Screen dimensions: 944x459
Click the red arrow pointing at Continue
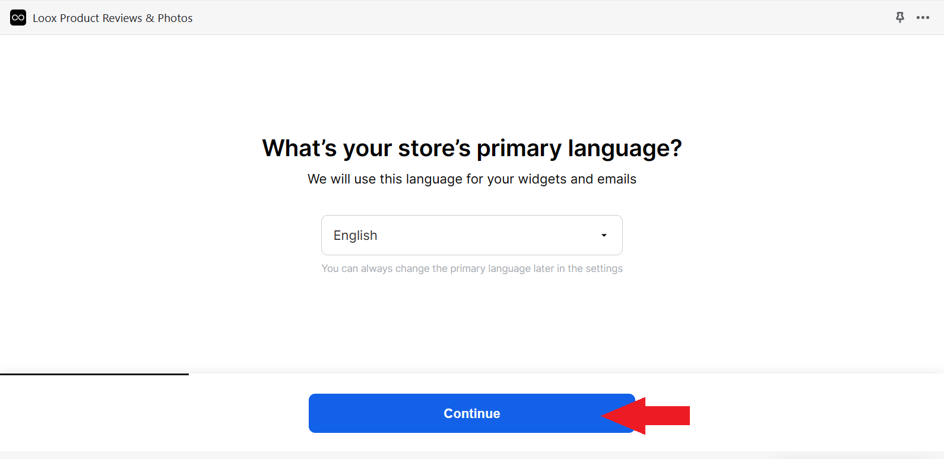pyautogui.click(x=646, y=416)
